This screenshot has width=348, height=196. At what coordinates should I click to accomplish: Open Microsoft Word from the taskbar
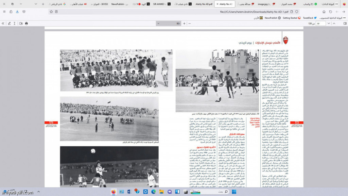click(x=129, y=192)
